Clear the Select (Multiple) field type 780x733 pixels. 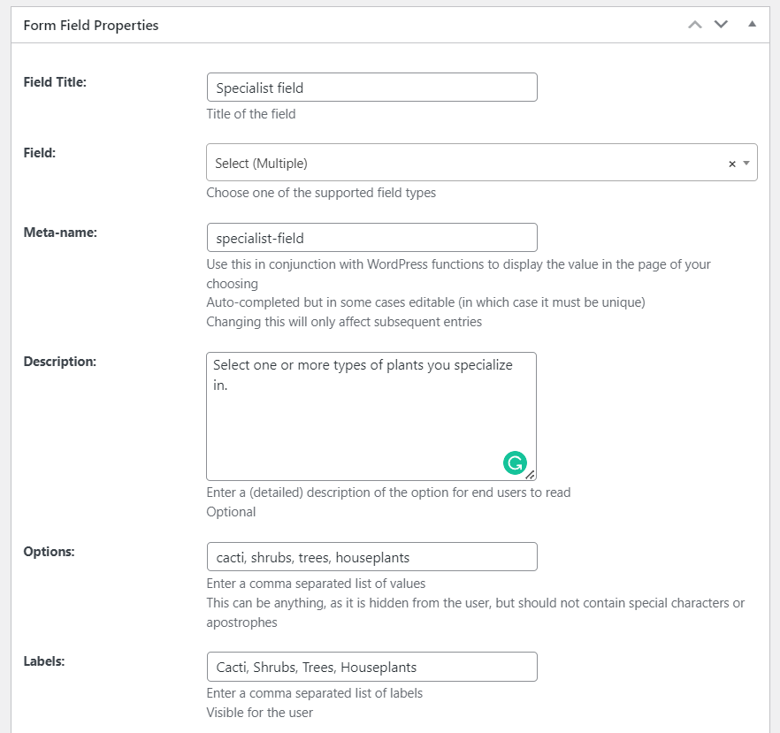[731, 164]
